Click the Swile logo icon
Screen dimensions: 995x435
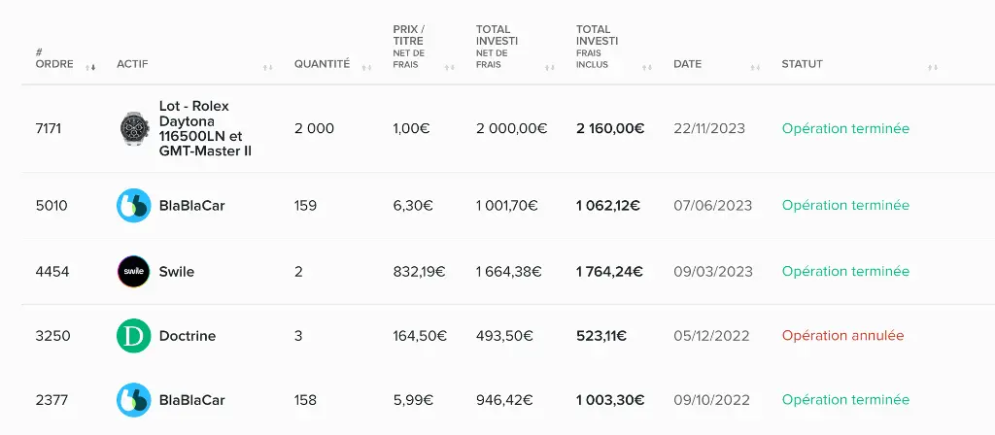click(x=134, y=272)
